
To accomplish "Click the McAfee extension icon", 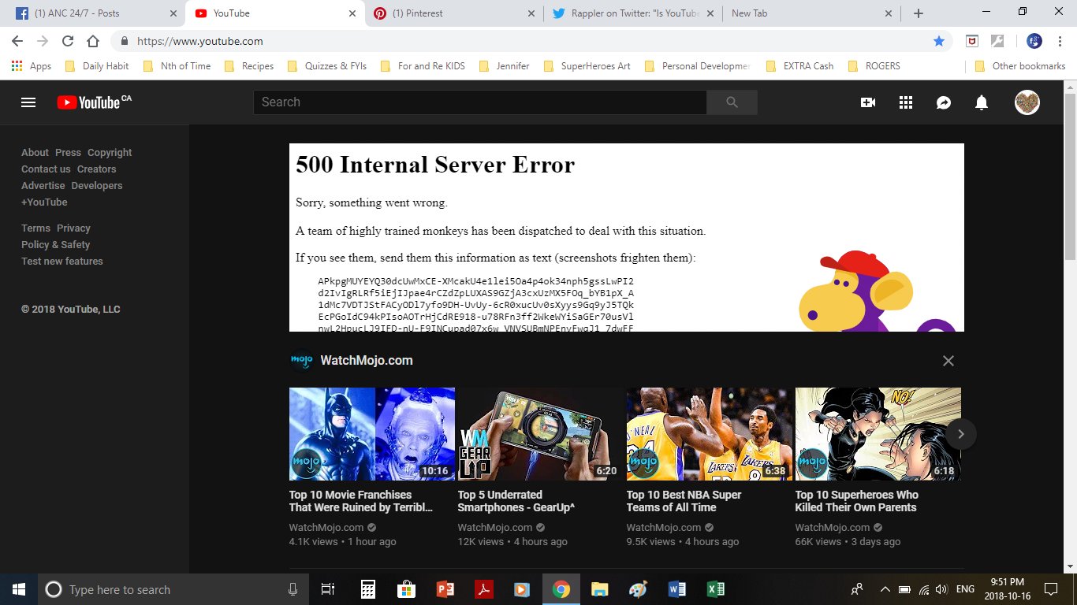I will 973,41.
